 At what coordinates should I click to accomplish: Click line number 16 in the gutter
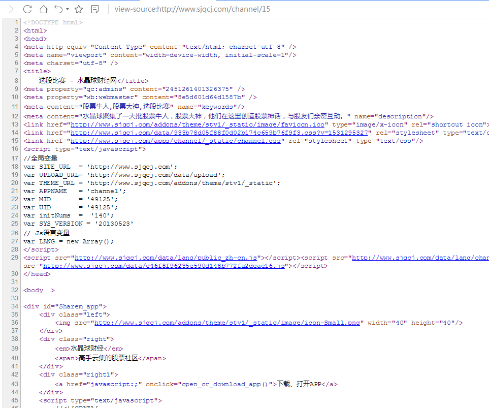click(15, 149)
